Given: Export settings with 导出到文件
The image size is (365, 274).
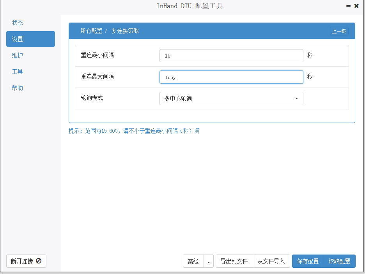Looking at the screenshot, I should (x=234, y=261).
